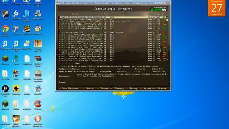This screenshot has height=129, width=229.
Task: Click the Новая button
Action: (x=89, y=89)
